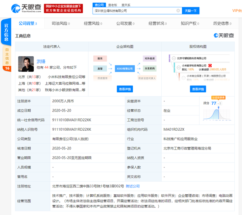Select 2020-05-20至无固定期限 business term
The width and height of the screenshot is (242, 215).
(72, 158)
